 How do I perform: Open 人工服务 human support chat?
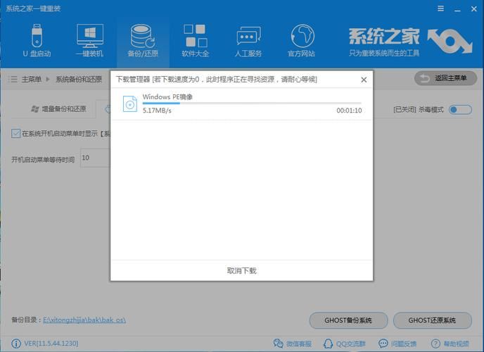pos(248,40)
